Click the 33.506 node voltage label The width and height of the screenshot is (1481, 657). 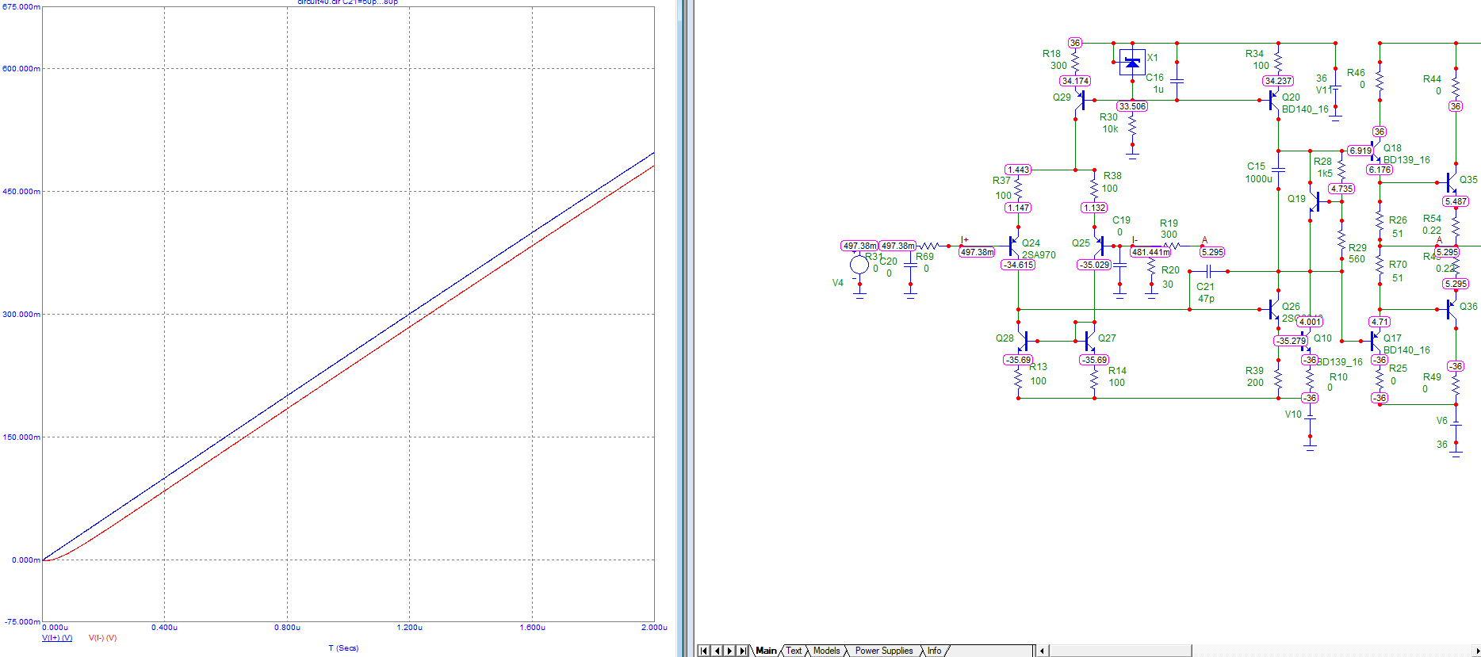(x=1132, y=106)
